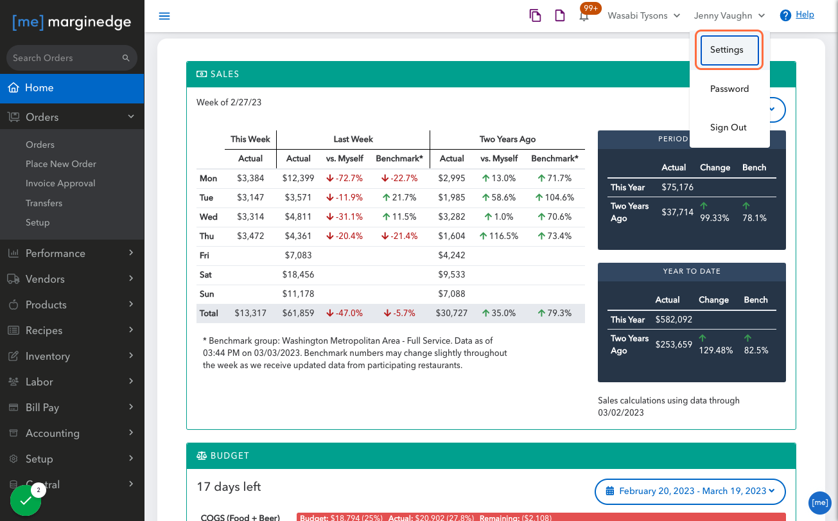Open Setup under Orders in sidebar
This screenshot has width=838, height=521.
(37, 222)
